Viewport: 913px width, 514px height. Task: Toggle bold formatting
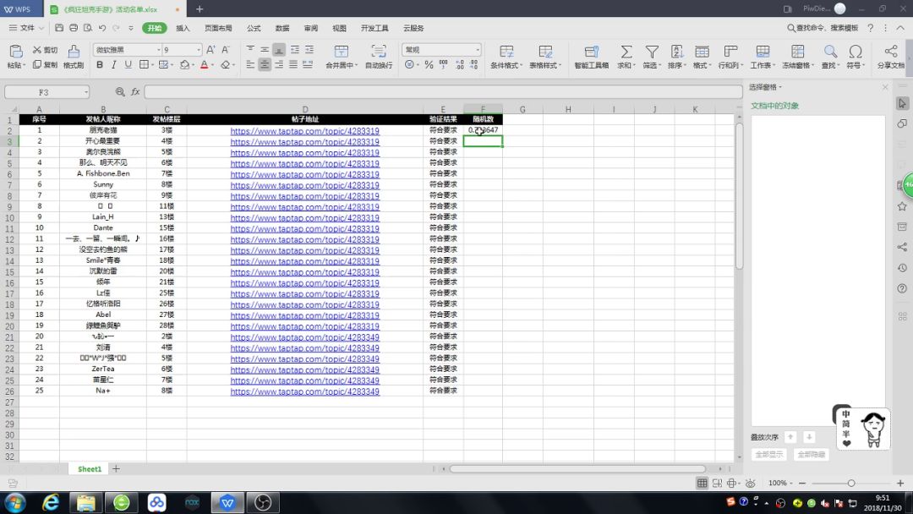[100, 65]
